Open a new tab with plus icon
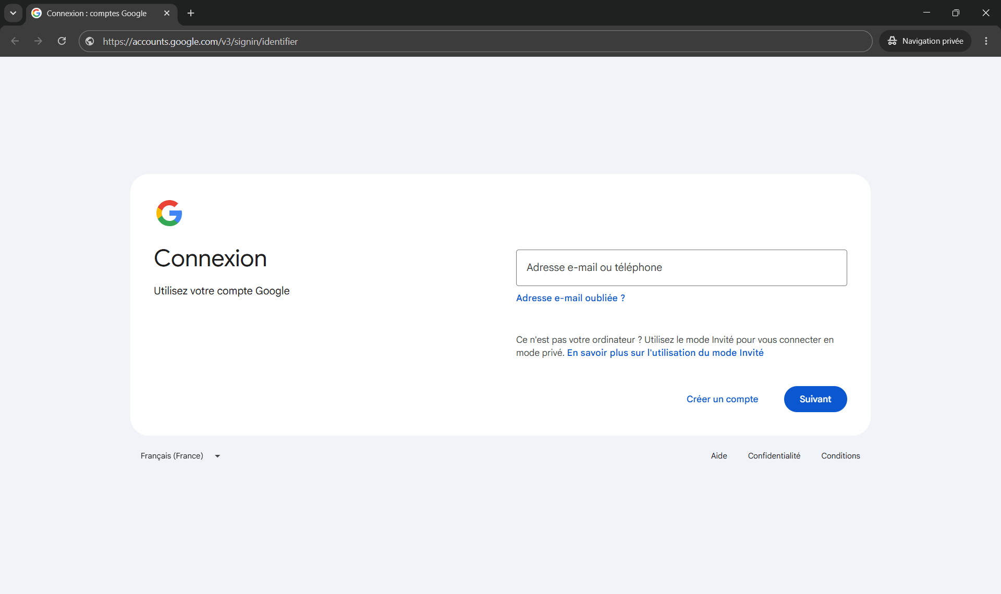1001x594 pixels. coord(191,13)
